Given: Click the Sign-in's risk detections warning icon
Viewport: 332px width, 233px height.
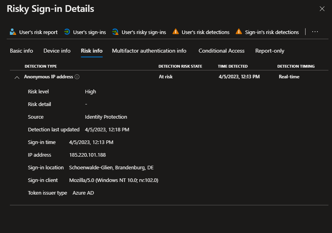Looking at the screenshot, I should [239, 32].
